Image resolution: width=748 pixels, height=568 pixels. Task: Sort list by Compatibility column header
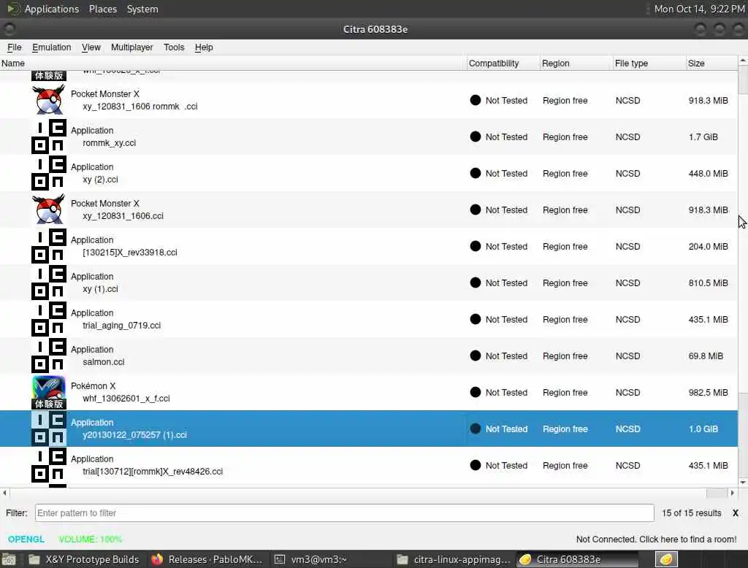coord(503,63)
